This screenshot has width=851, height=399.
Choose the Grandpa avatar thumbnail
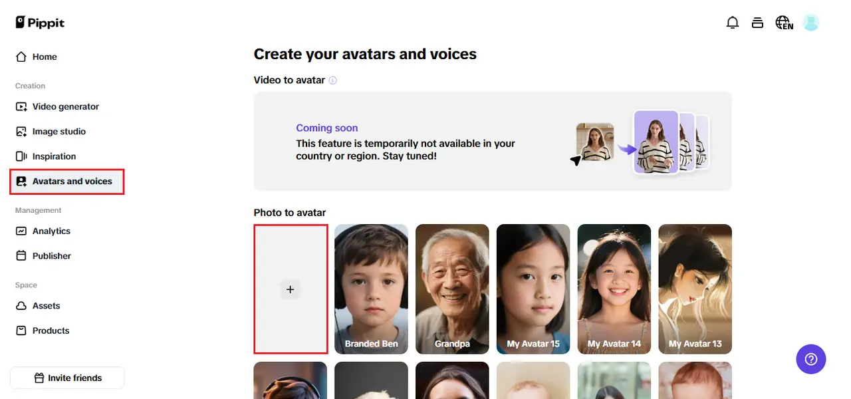click(x=452, y=289)
